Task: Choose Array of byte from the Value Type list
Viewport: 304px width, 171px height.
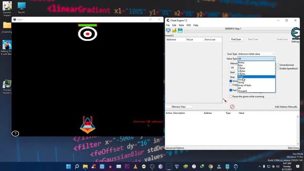Action: 256,85
